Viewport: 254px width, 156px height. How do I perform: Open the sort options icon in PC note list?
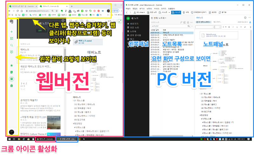[x=181, y=22]
